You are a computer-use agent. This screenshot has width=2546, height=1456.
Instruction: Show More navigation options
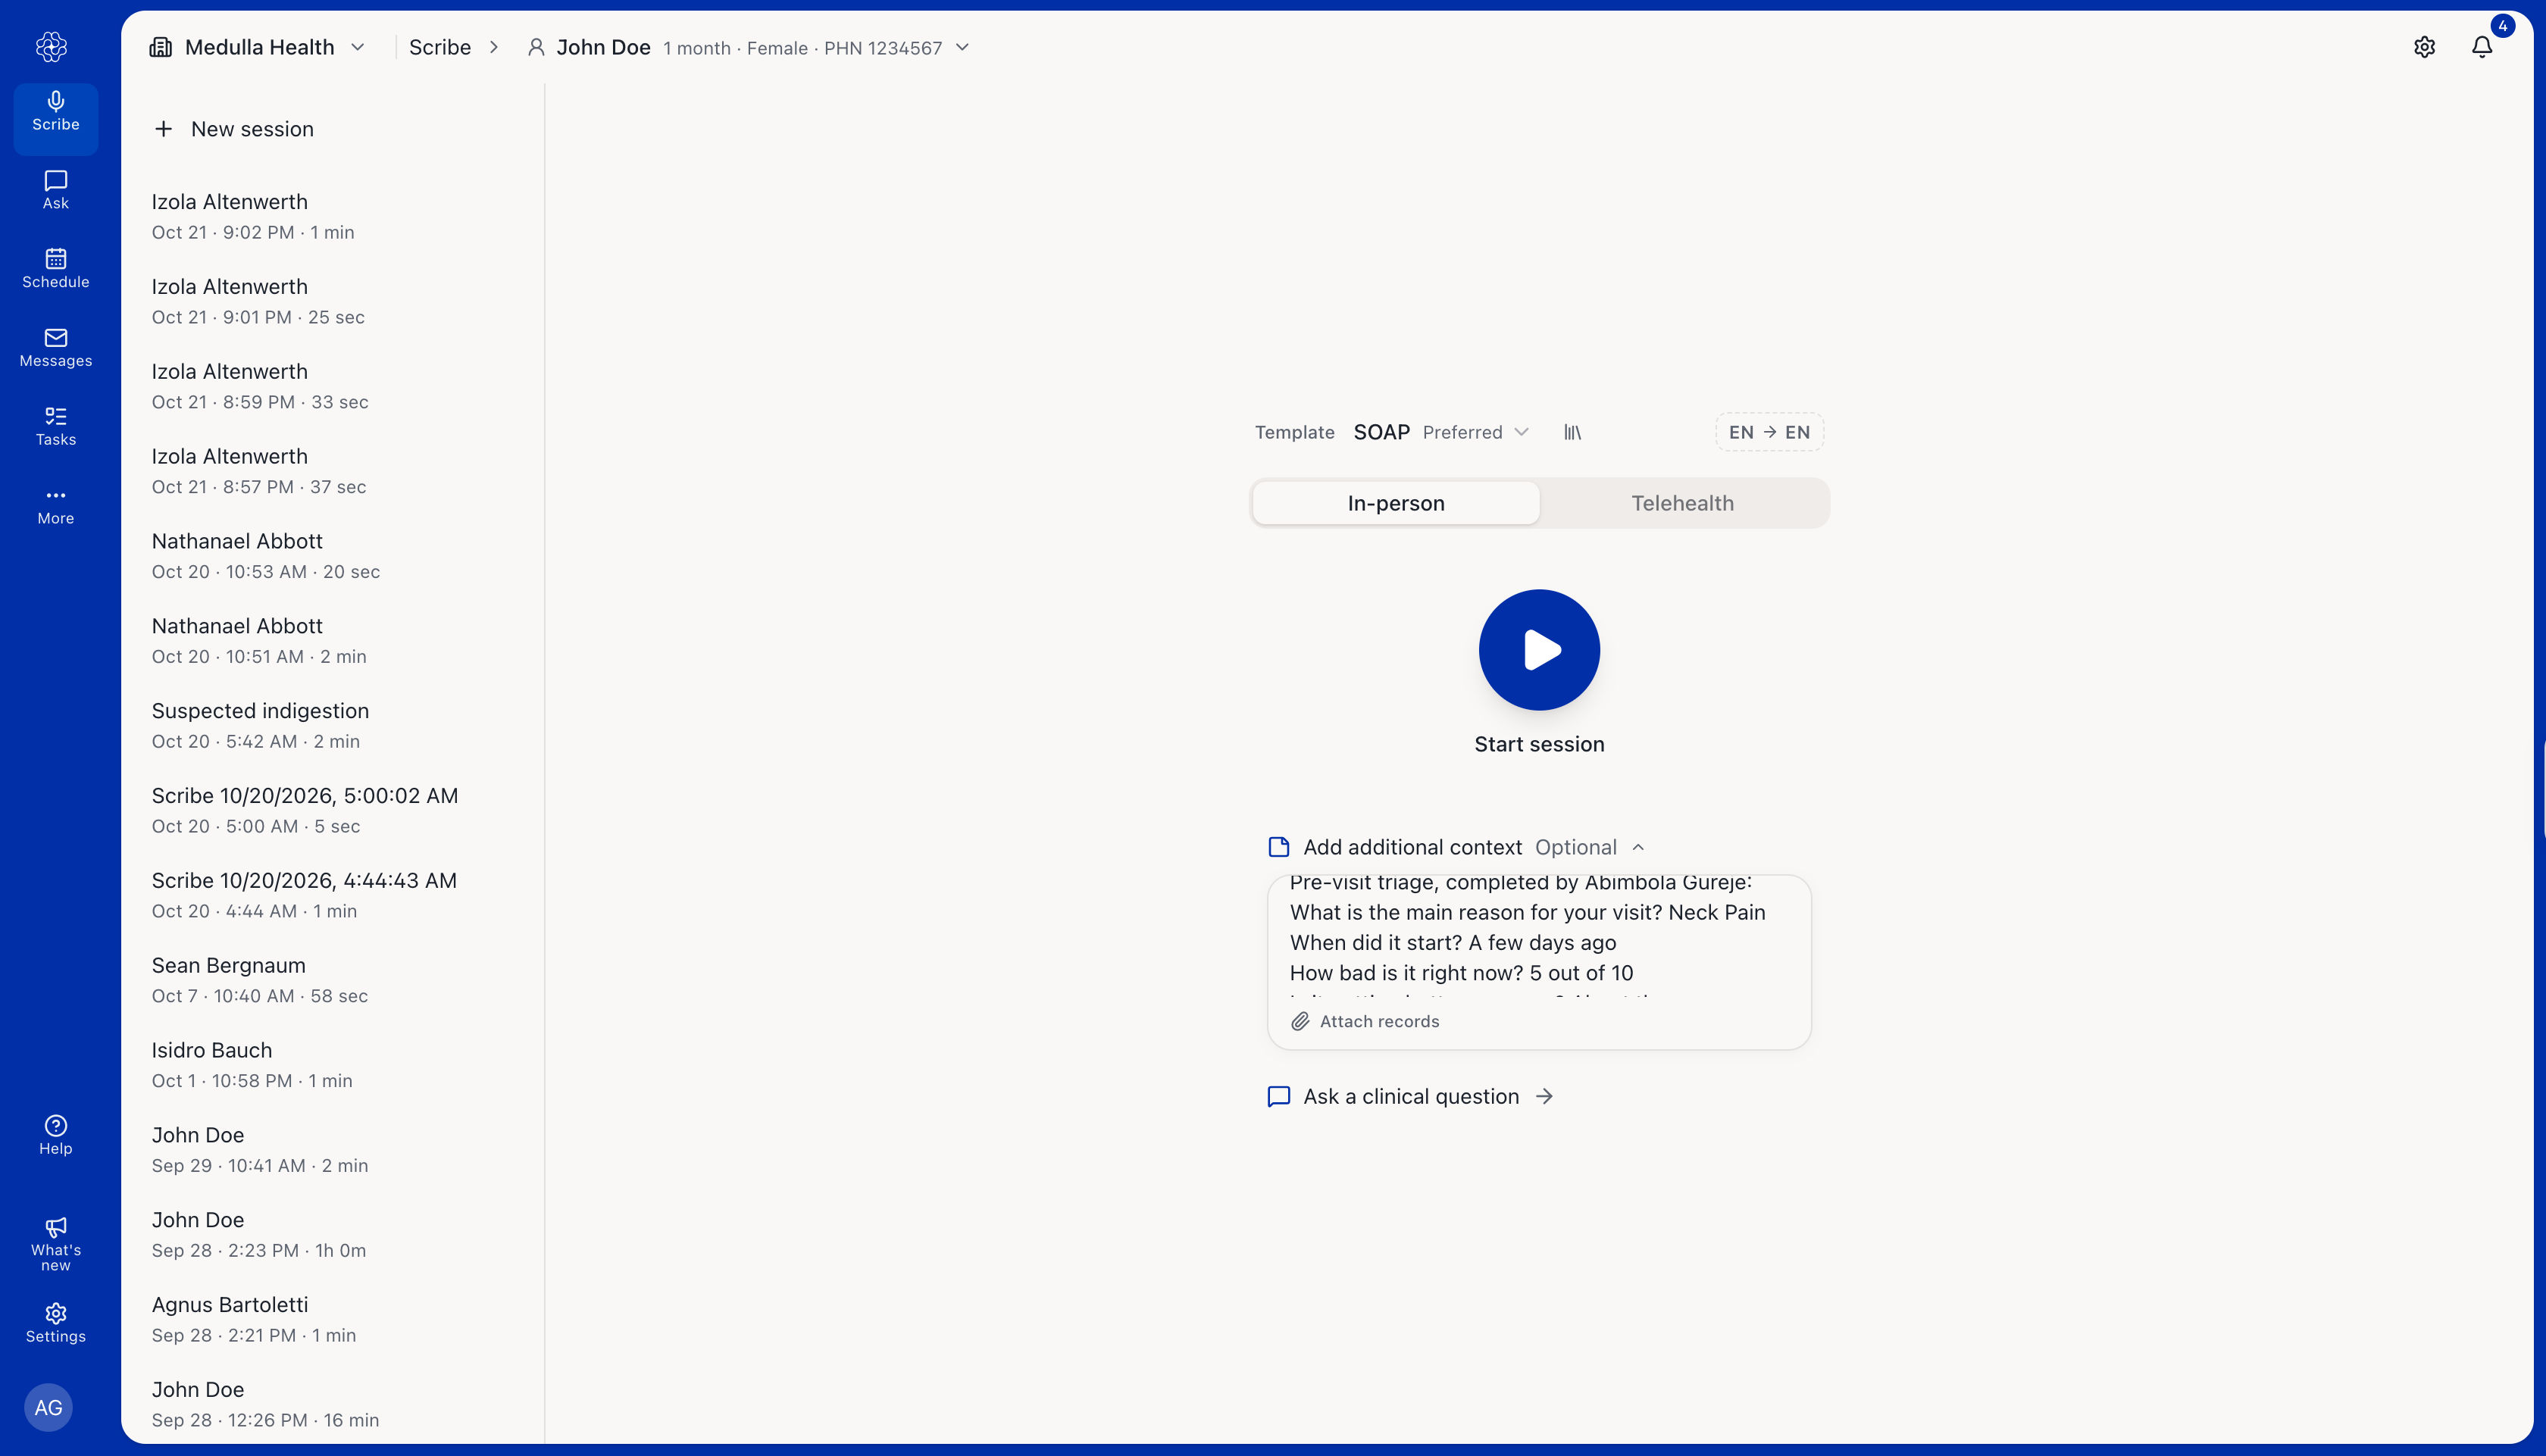(56, 506)
